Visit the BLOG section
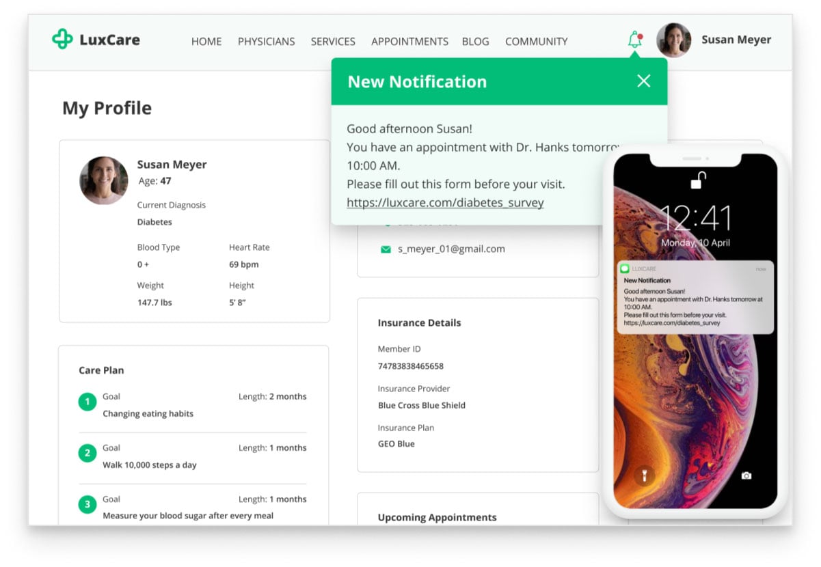Viewport: 821px width, 567px height. (x=475, y=42)
